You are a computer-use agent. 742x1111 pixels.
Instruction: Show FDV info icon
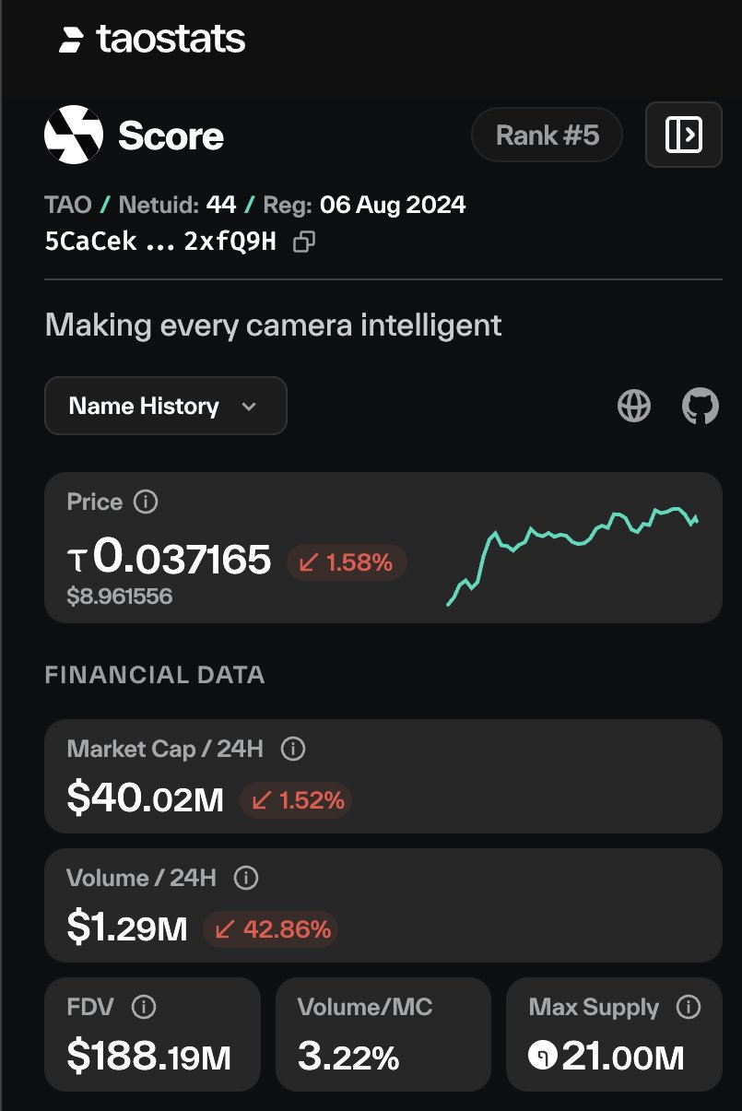[144, 1008]
